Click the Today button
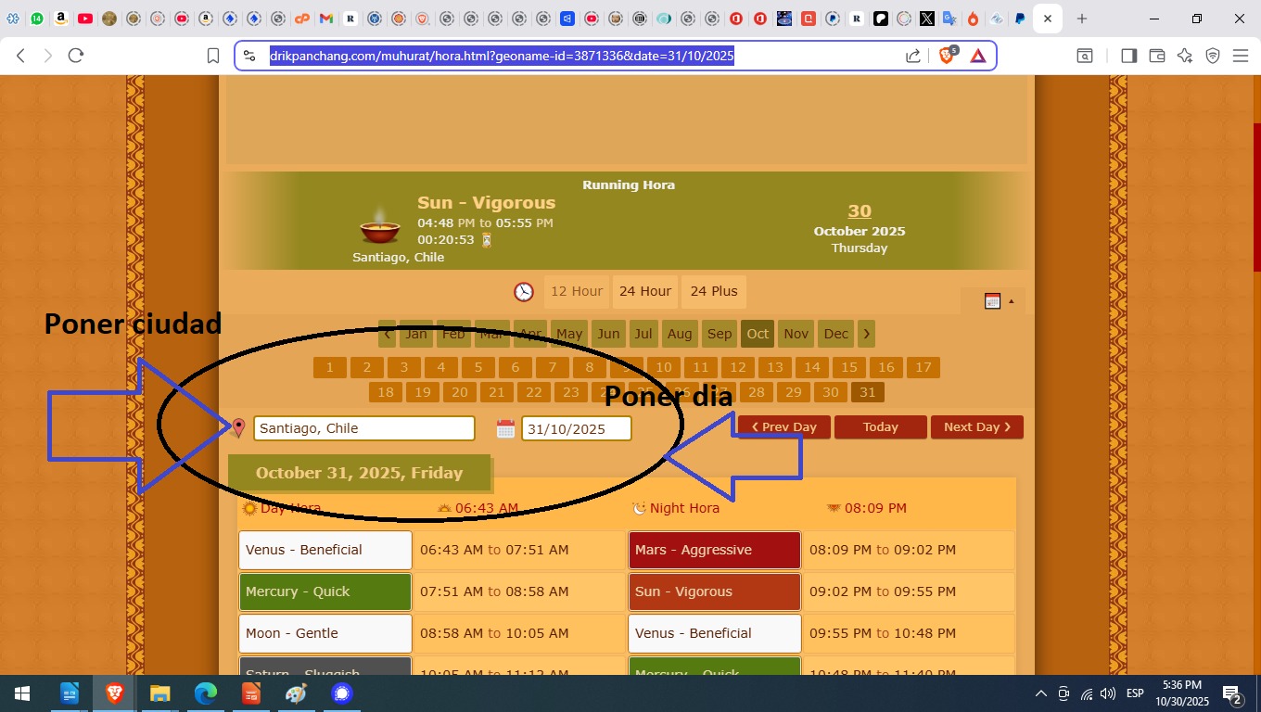Screen dimensions: 1261x712 point(880,427)
